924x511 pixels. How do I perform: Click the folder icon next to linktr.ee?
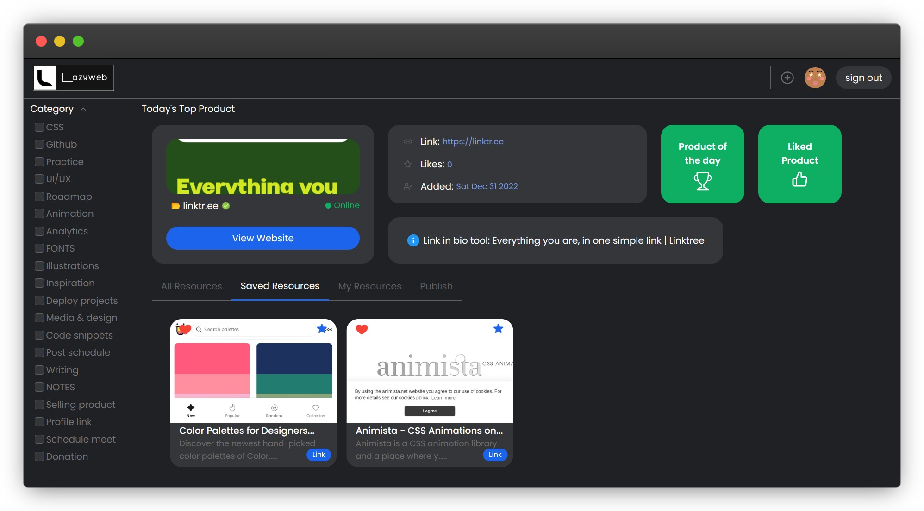click(175, 206)
